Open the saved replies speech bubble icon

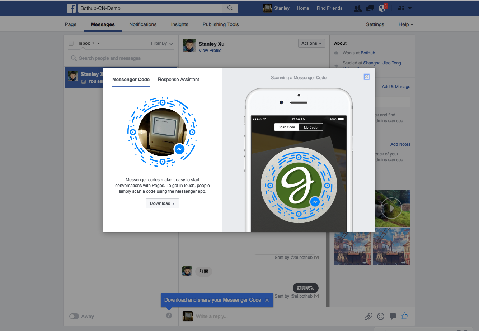[393, 316]
